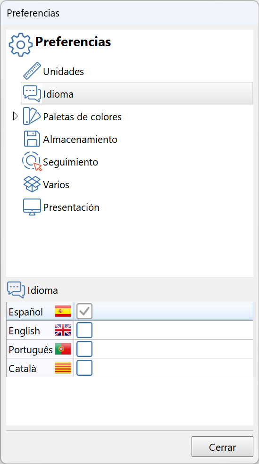Click the Portuguese flag icon
The height and width of the screenshot is (464, 259).
63,349
